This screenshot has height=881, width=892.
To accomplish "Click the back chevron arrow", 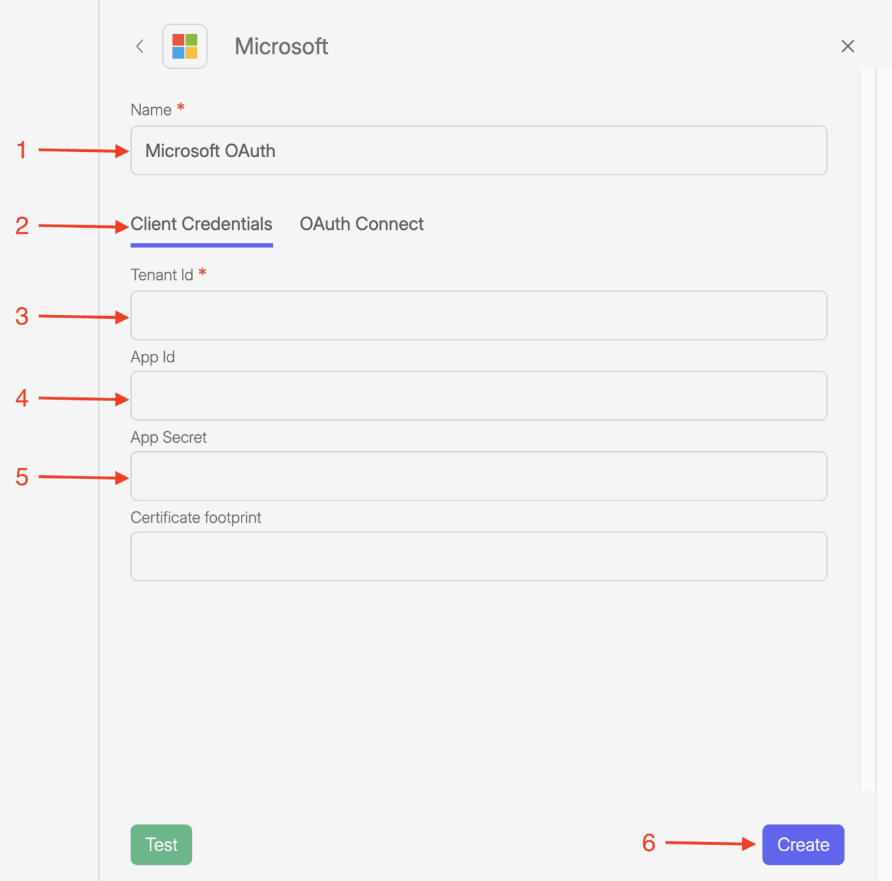I will [140, 46].
